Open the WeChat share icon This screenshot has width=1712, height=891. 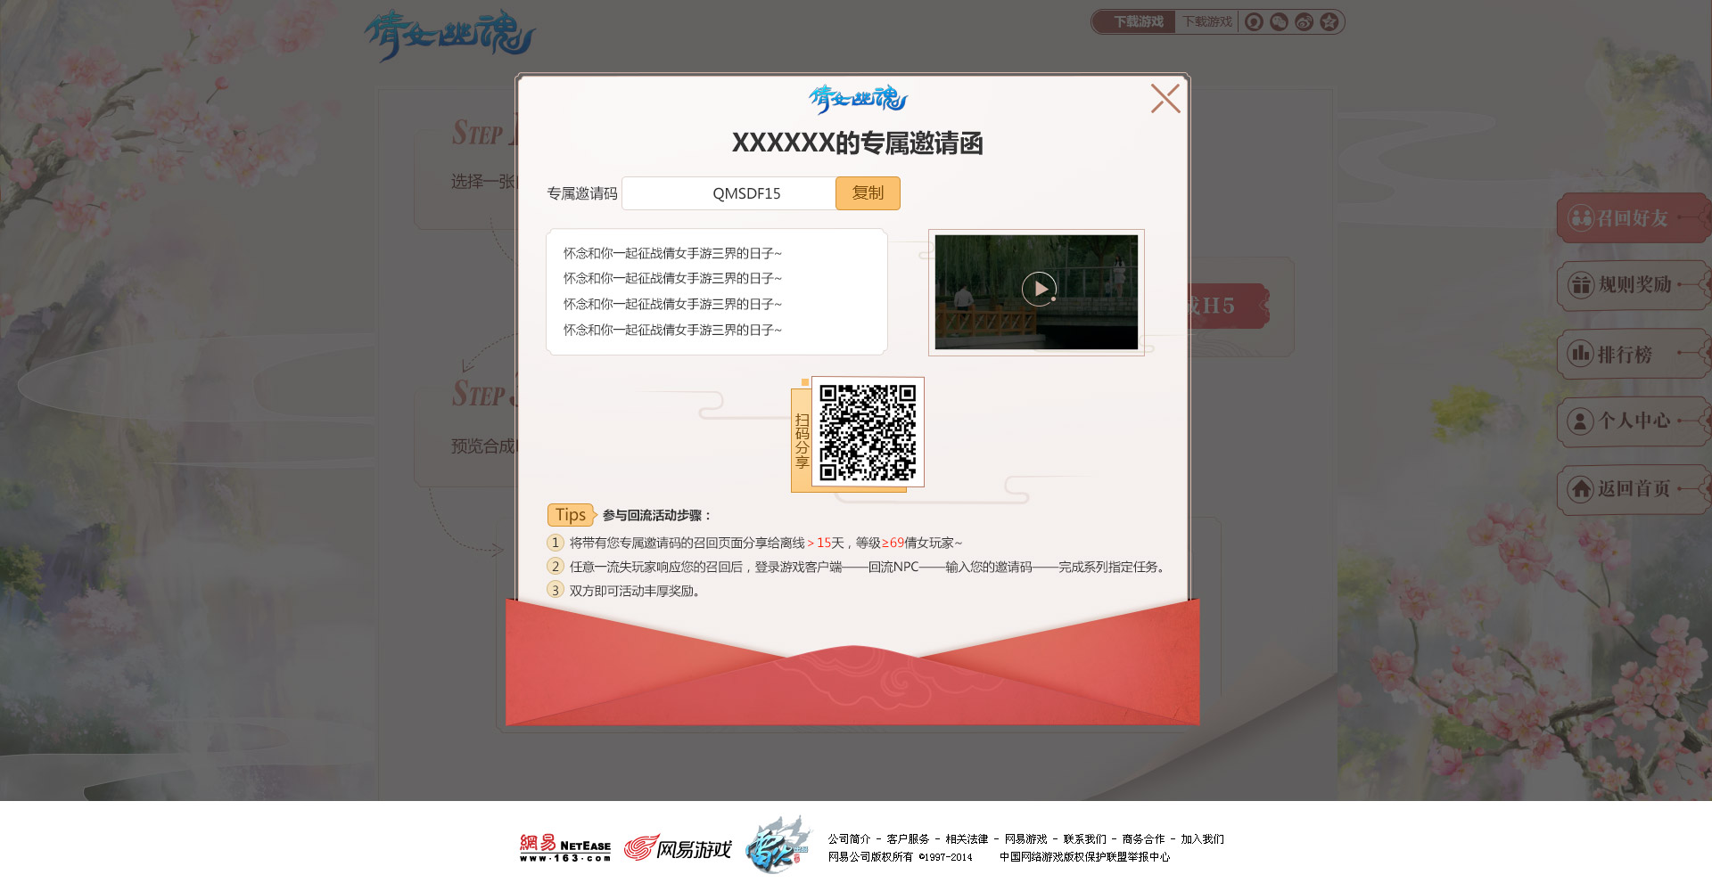point(1279,21)
